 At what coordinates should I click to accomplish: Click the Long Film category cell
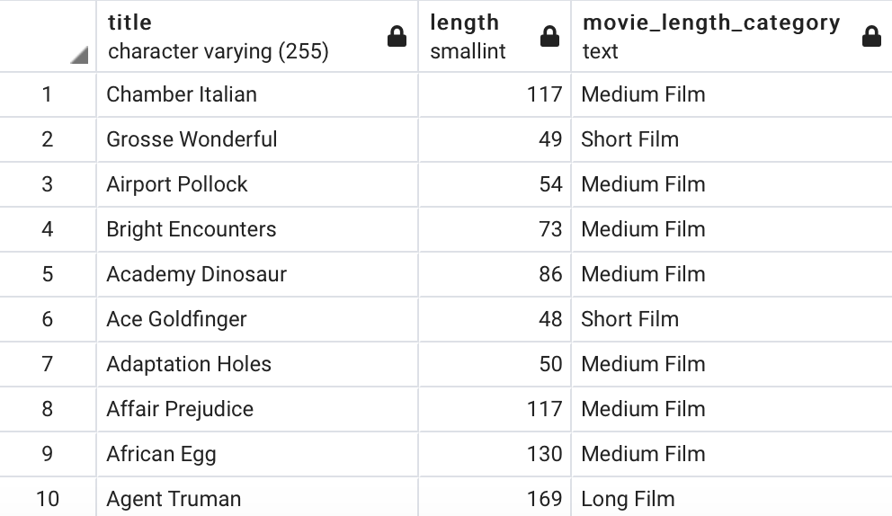(x=732, y=499)
